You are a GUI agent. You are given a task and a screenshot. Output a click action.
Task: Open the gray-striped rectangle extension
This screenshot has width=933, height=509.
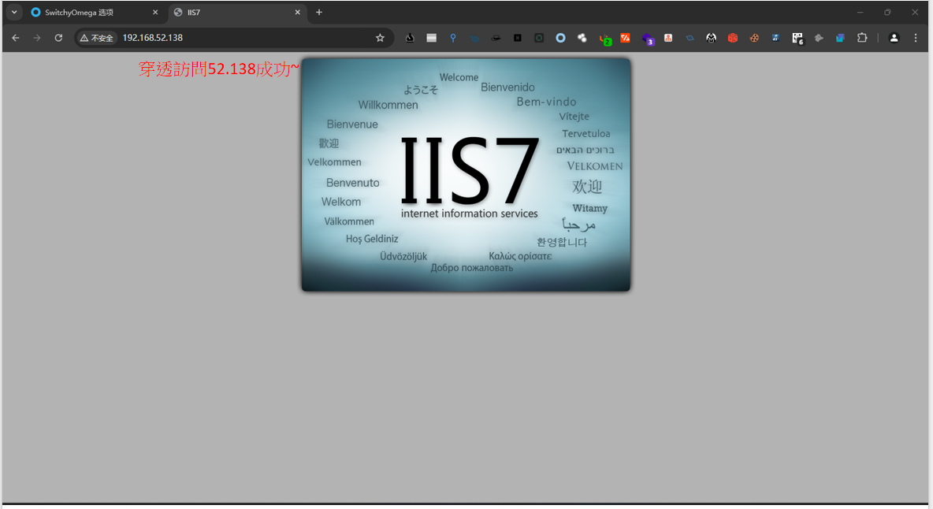click(x=431, y=38)
